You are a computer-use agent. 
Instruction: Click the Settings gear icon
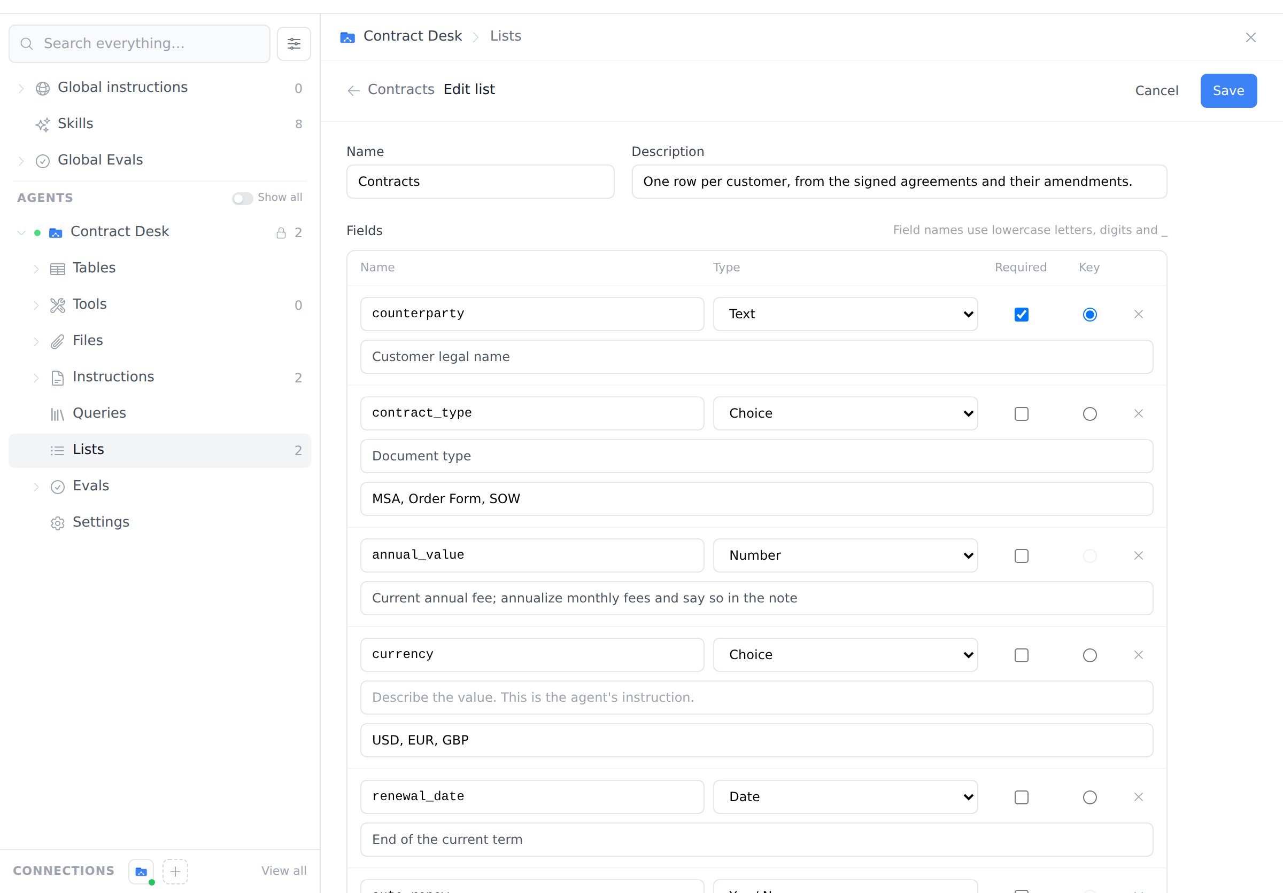[x=58, y=523]
